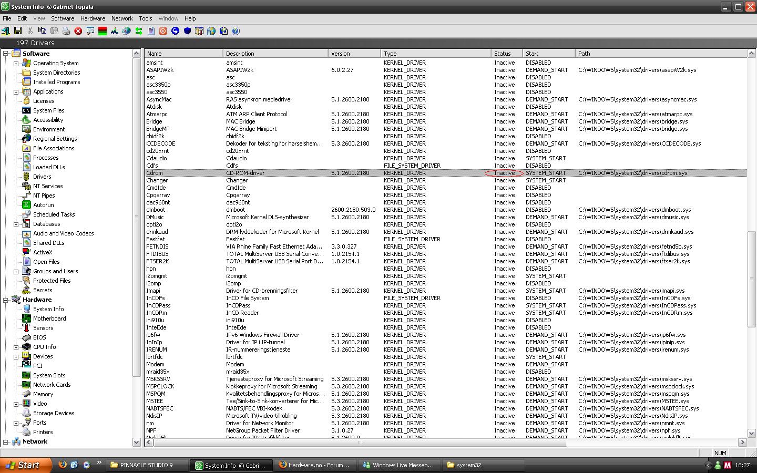Viewport: 757px width, 473px height.
Task: Sort drivers by the Name column header
Action: click(184, 53)
